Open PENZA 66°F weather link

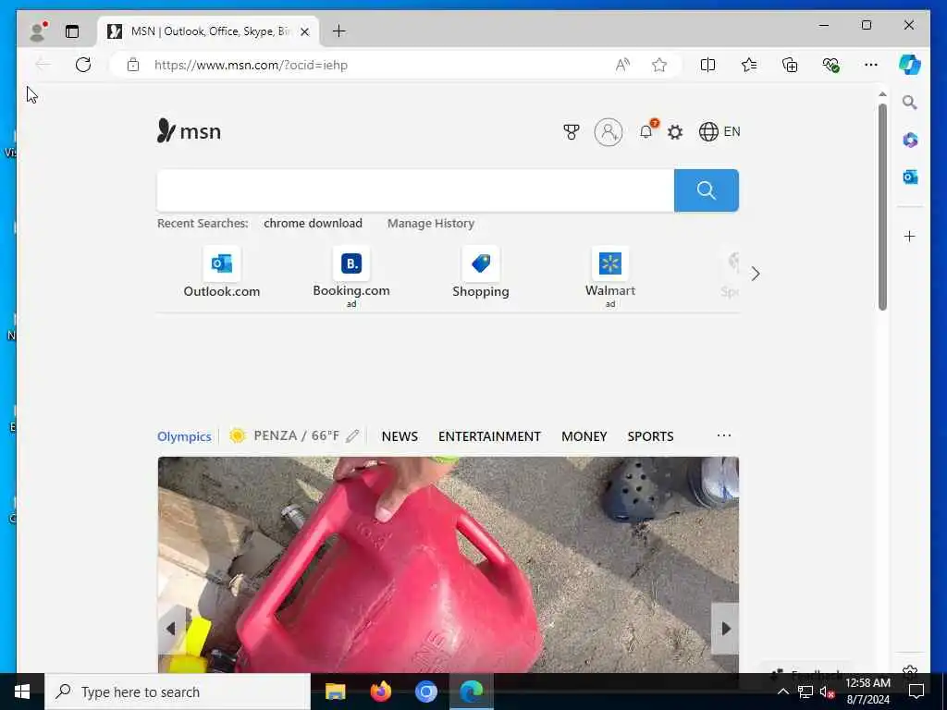coord(285,436)
